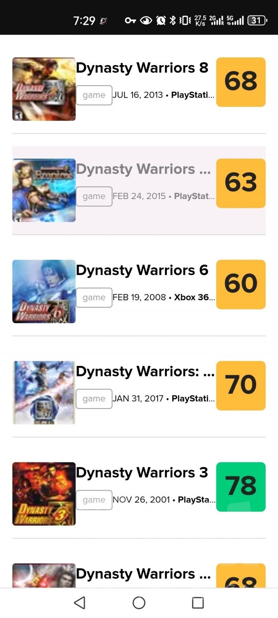Open the Dynasty Warriors 3 cover thumbnail
278x618 pixels.
(x=44, y=494)
